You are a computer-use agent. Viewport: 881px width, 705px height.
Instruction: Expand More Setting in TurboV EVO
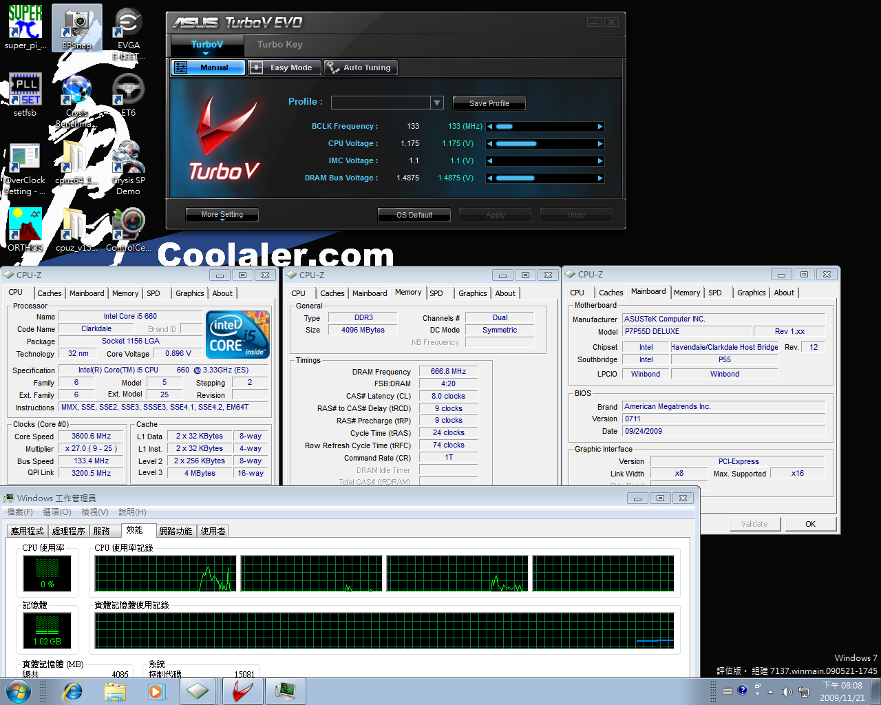pyautogui.click(x=222, y=215)
